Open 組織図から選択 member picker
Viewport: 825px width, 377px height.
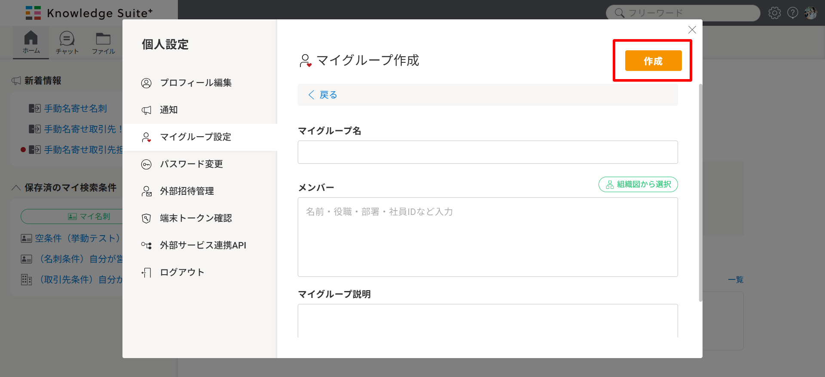click(x=638, y=184)
